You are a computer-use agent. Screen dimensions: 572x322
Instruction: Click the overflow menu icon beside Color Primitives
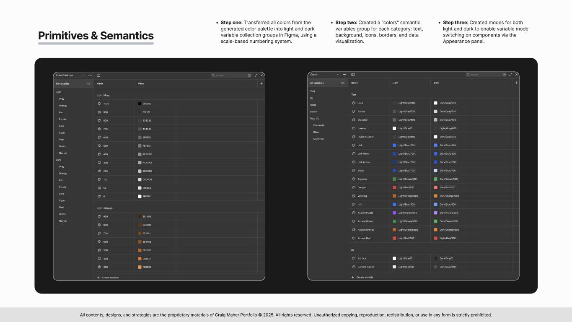(x=90, y=75)
